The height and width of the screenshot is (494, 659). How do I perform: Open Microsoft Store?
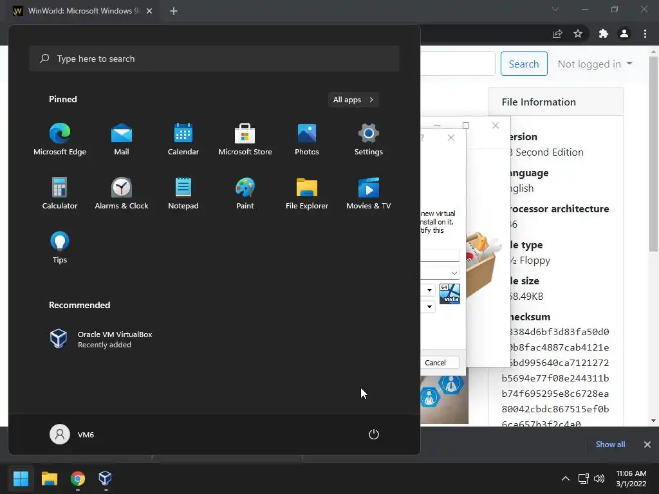point(245,140)
